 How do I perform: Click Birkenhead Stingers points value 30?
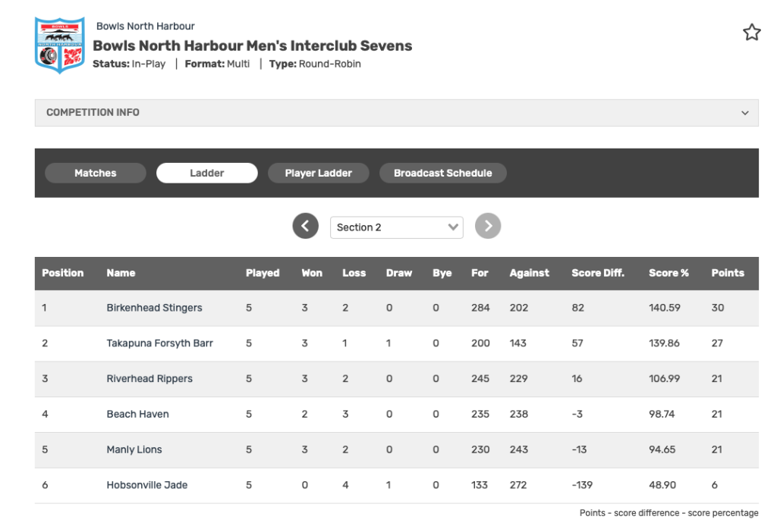coord(718,308)
